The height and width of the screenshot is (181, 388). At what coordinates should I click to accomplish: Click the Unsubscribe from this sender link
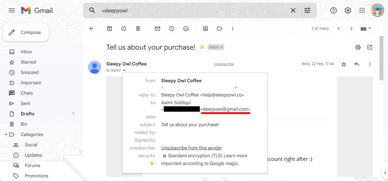pyautogui.click(x=191, y=148)
